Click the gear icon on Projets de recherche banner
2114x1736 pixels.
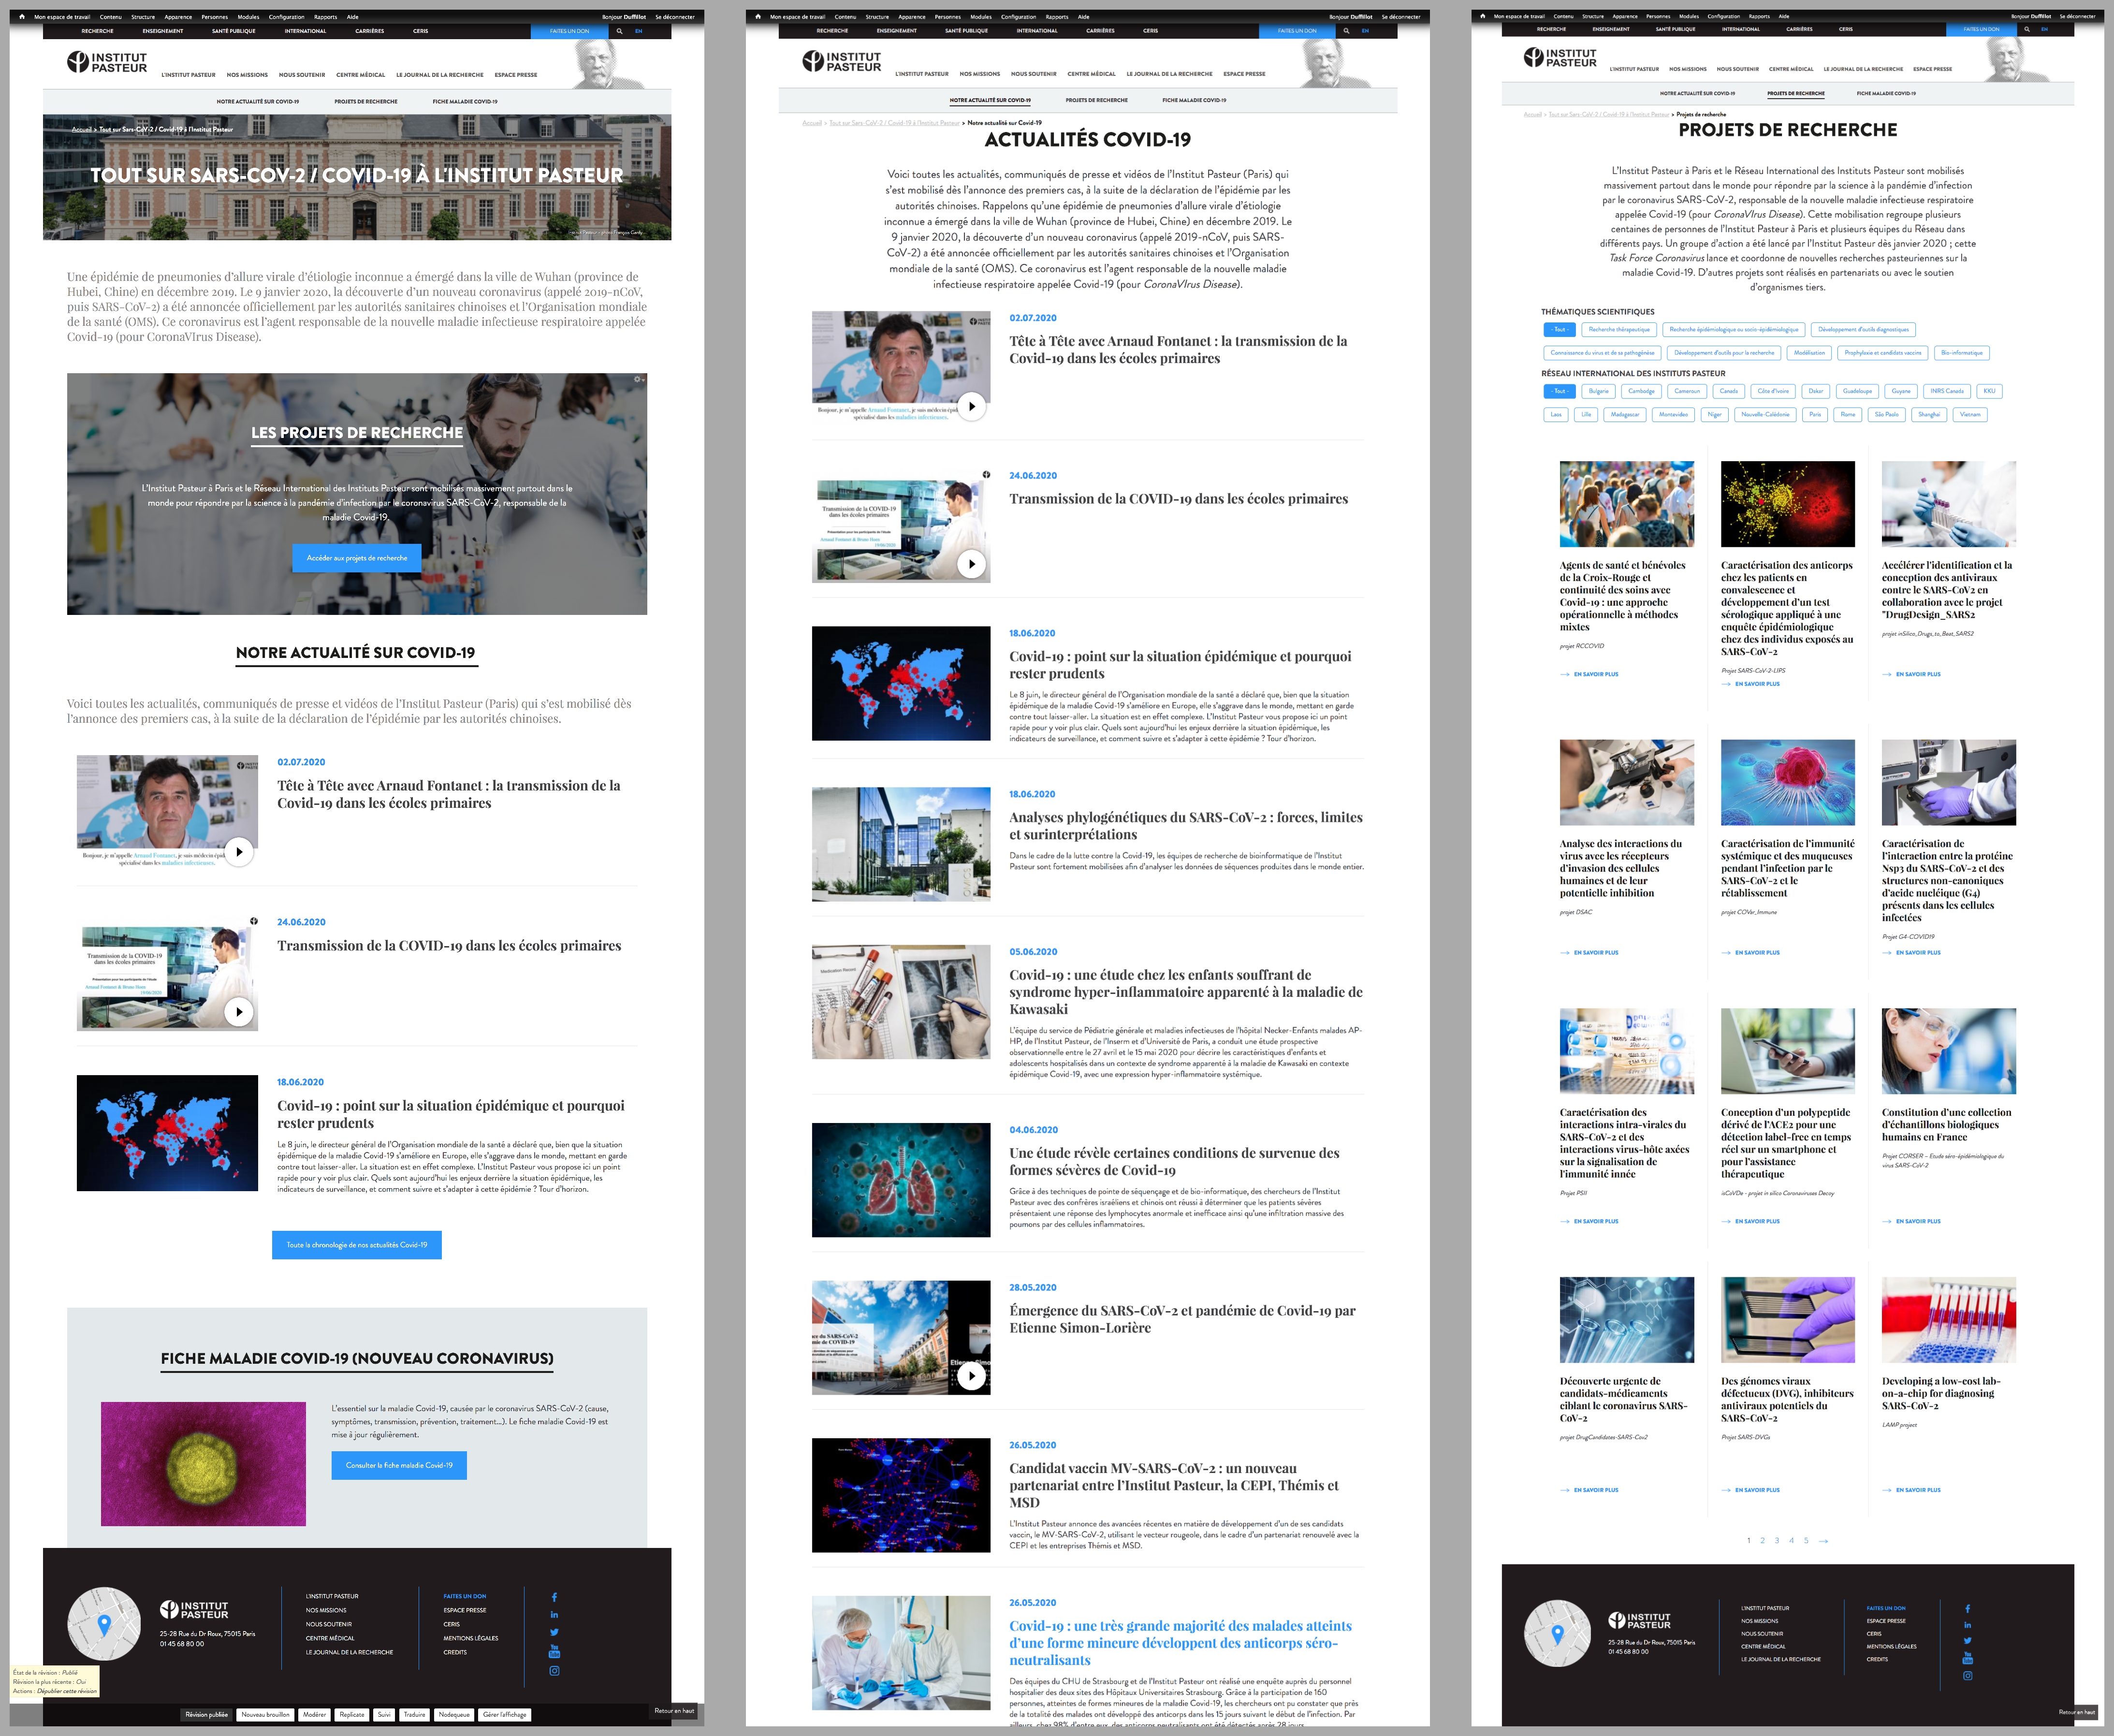638,379
